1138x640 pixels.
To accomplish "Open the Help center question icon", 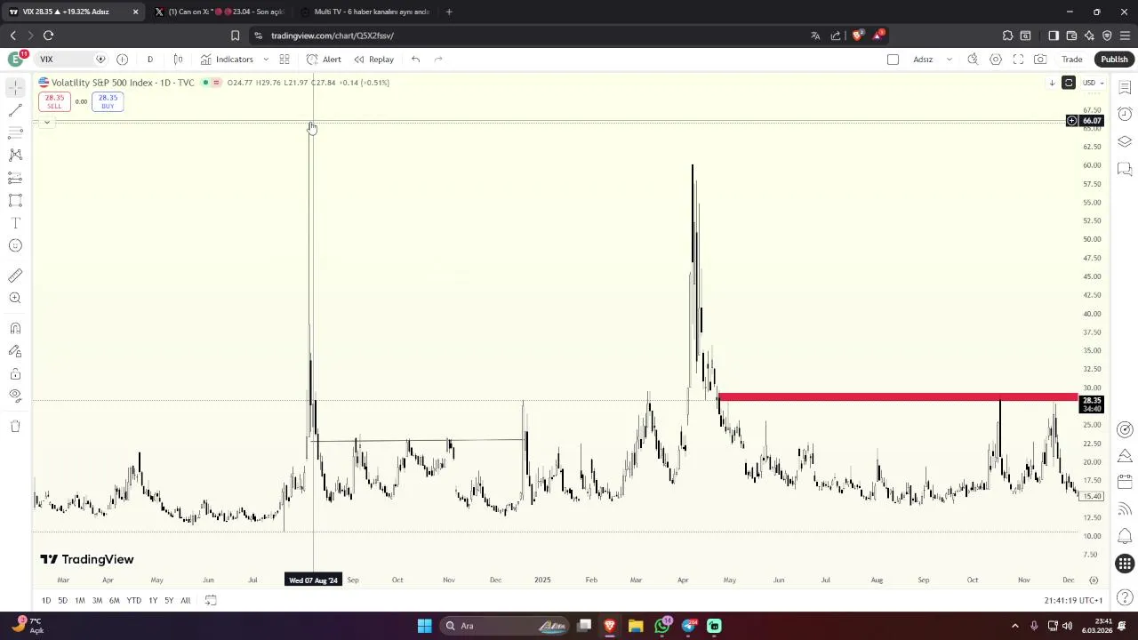I will tap(1125, 598).
